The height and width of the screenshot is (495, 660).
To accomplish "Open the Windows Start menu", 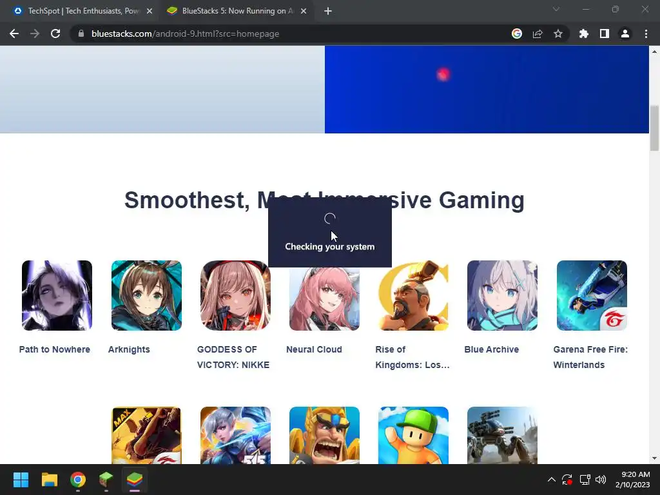I will [x=21, y=480].
